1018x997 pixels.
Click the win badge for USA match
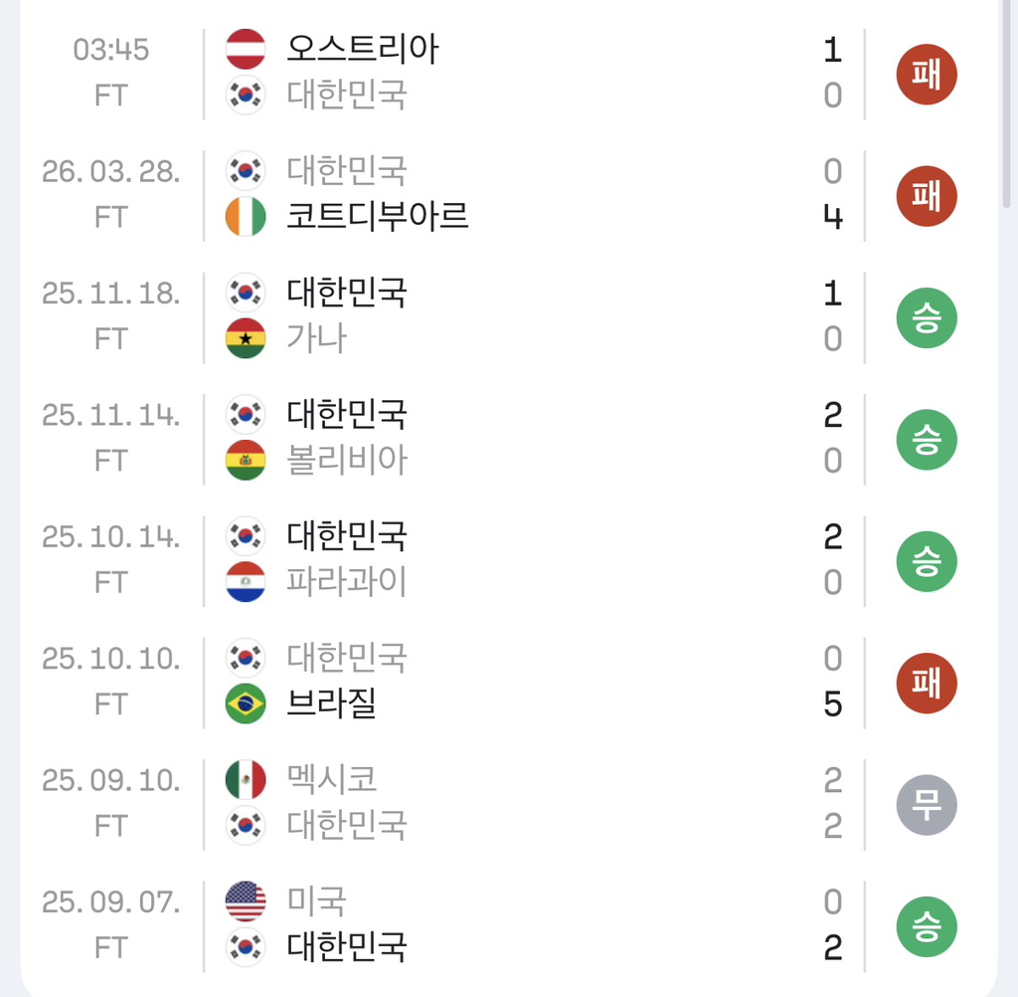click(x=926, y=926)
